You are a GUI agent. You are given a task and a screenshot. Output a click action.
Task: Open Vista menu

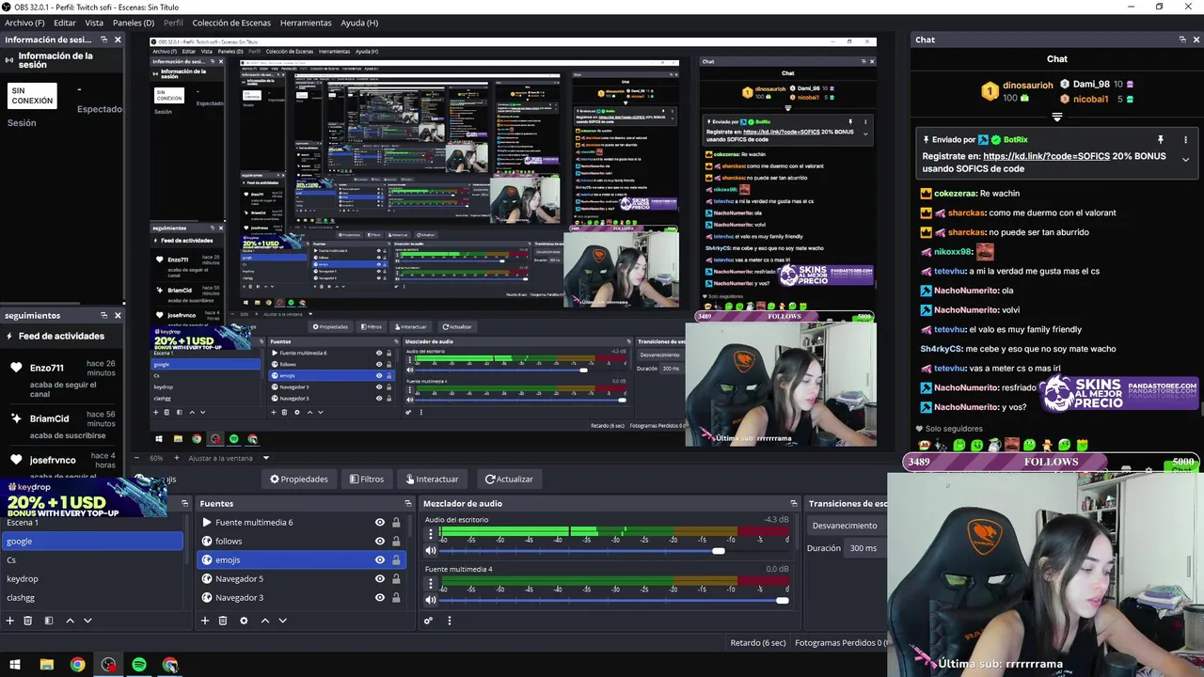[x=94, y=23]
